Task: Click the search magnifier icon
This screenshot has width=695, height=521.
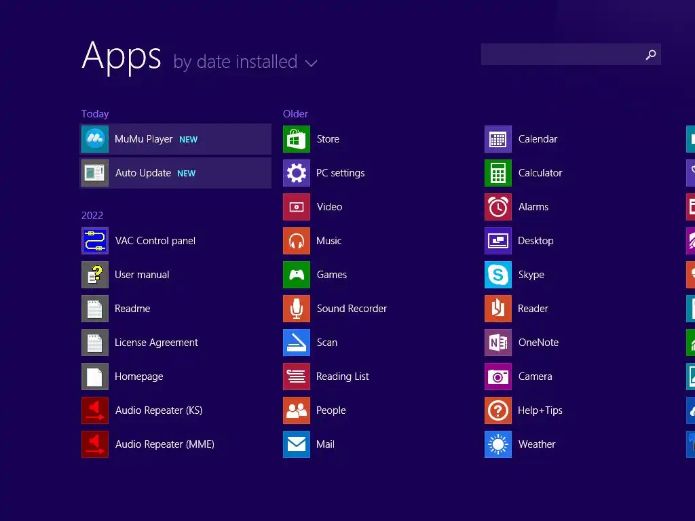Action: 651,54
